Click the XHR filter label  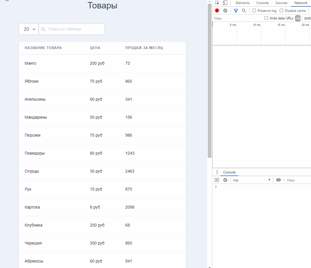307,18
